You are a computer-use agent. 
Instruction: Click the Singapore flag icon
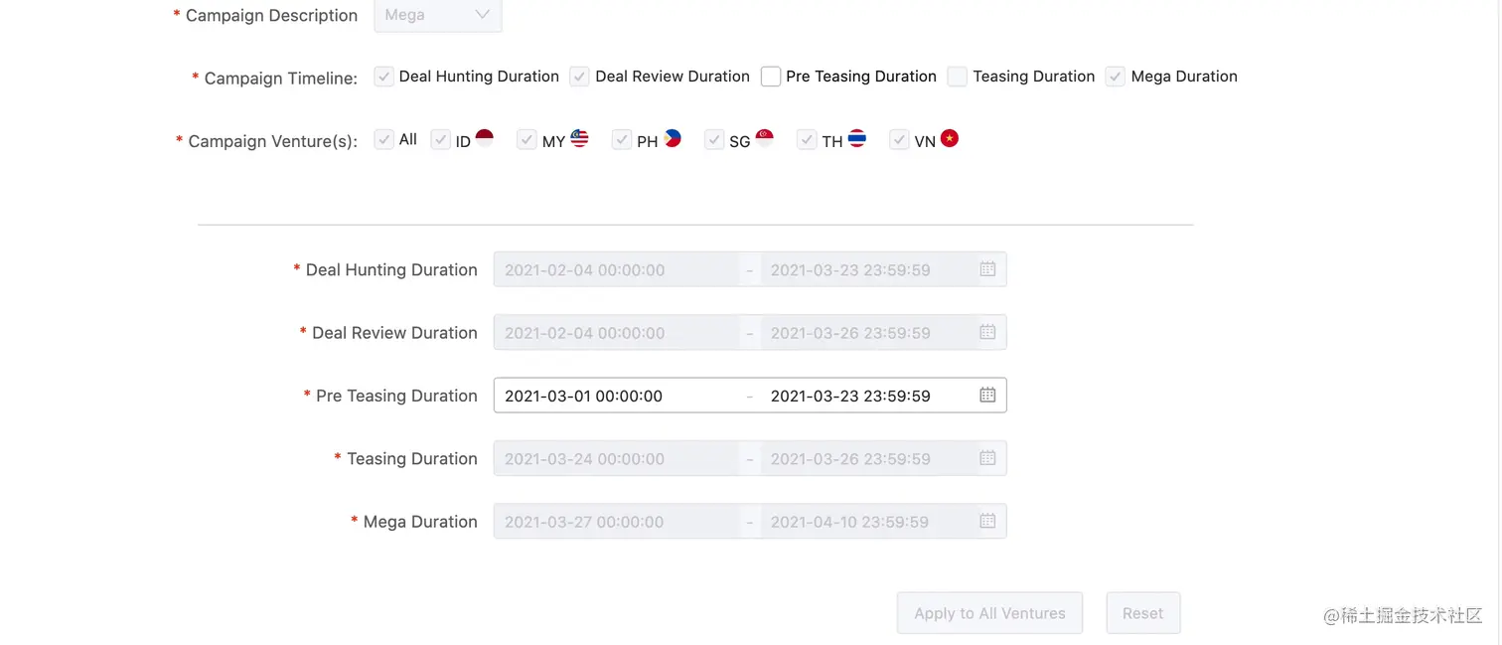pos(764,138)
